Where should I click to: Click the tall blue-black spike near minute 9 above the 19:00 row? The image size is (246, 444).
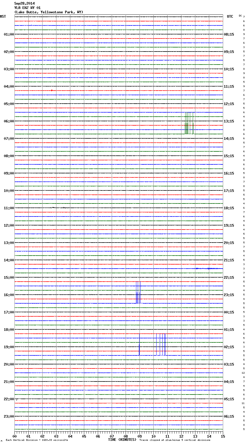pos(139,344)
